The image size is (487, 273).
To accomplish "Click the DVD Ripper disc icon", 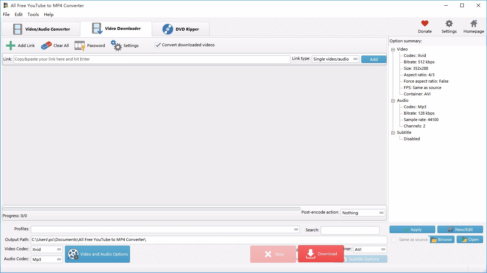I will [x=168, y=29].
